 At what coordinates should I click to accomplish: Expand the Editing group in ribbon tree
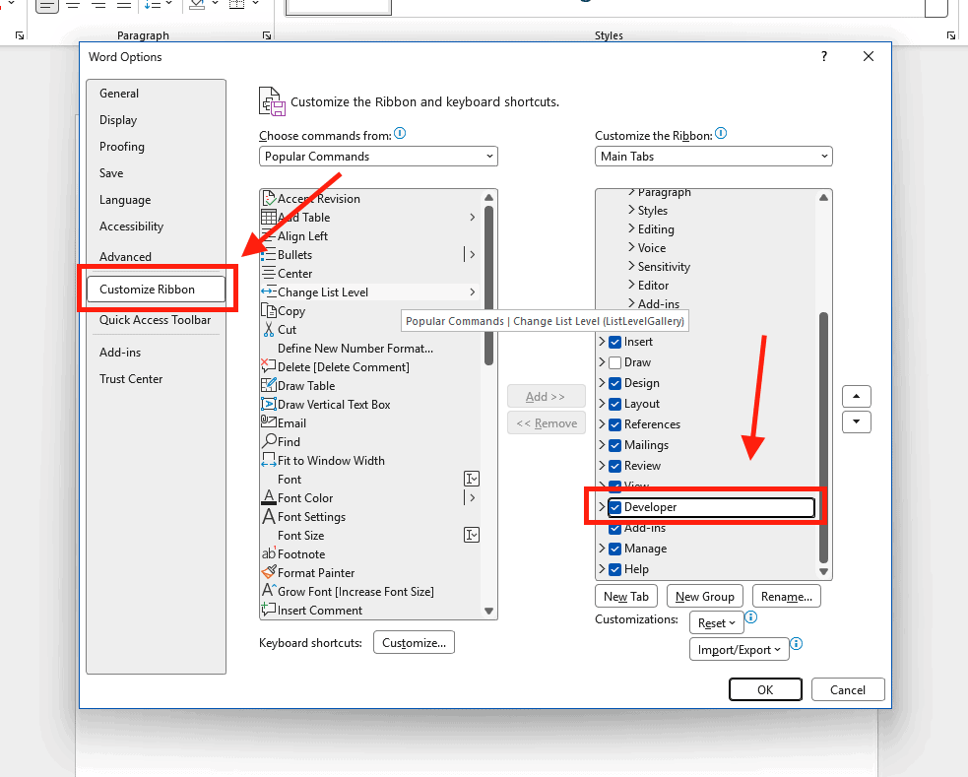(x=631, y=228)
